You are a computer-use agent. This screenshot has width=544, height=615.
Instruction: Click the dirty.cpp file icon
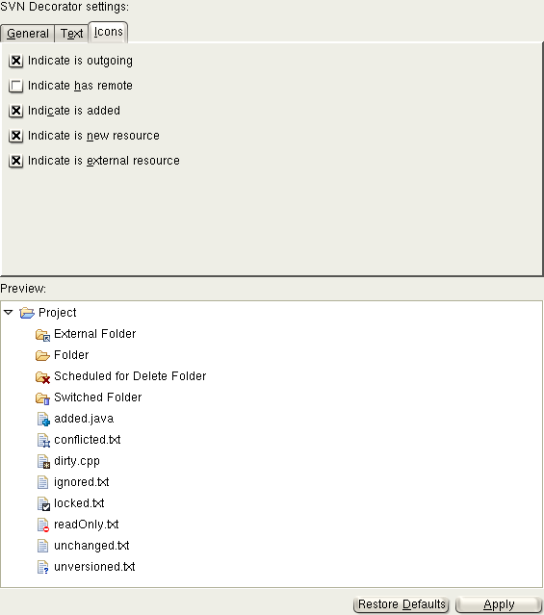tap(43, 462)
